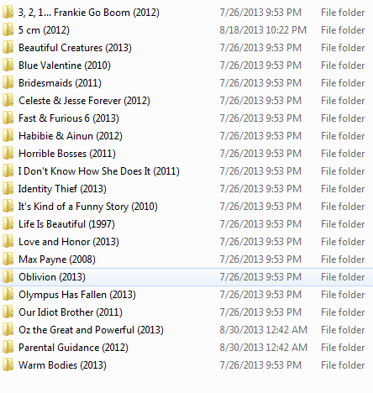Image resolution: width=373 pixels, height=393 pixels.
Task: Click the folder icon beside Oblivion (2013)
Action: tap(8, 277)
